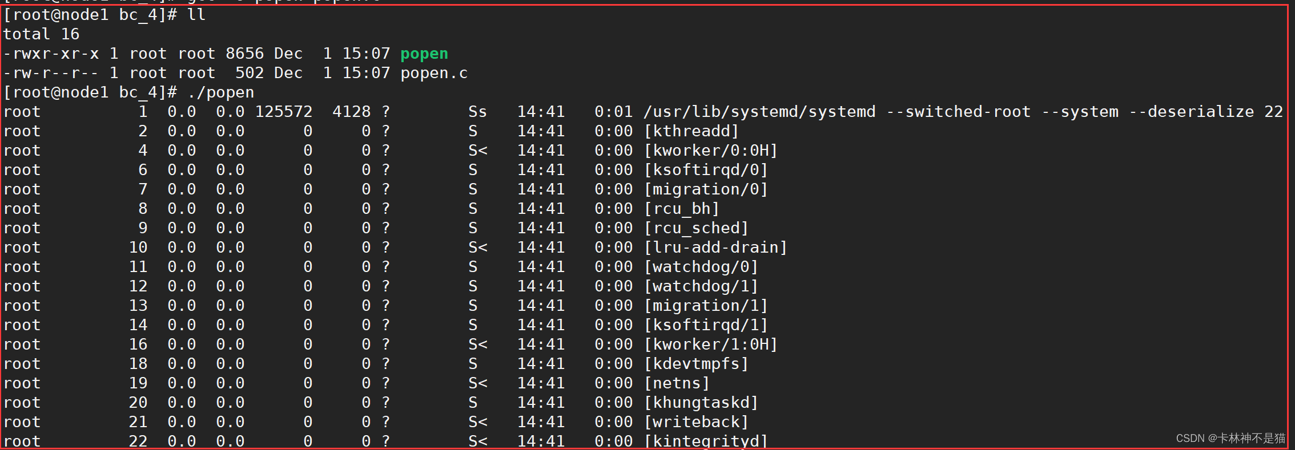The image size is (1295, 450).
Task: Click the [writeback] process name
Action: point(697,422)
